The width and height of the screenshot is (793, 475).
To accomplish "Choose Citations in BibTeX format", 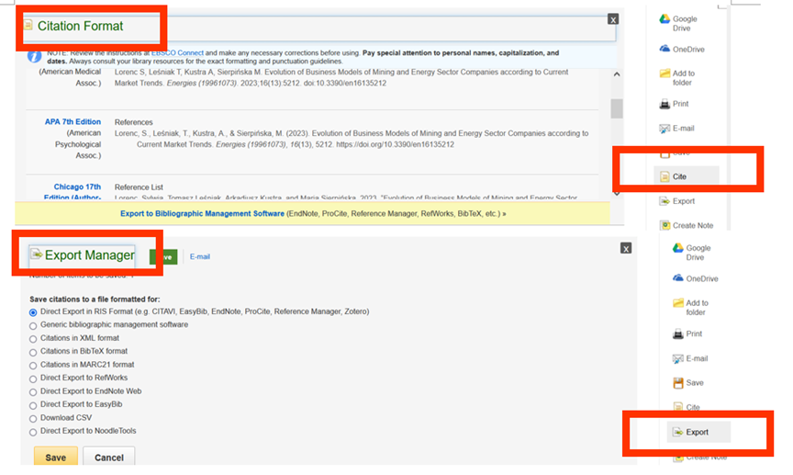I will point(33,352).
